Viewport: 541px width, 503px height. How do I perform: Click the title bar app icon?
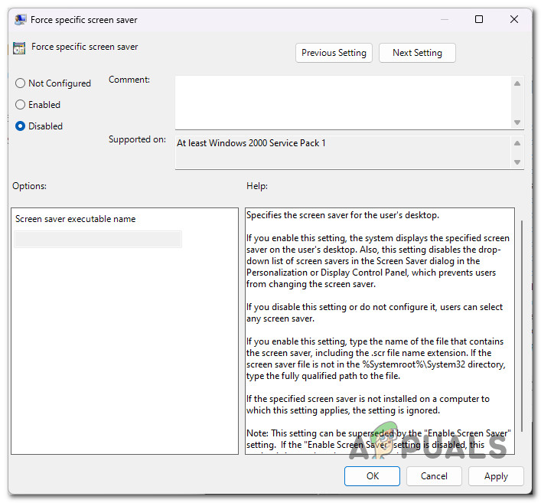coord(20,20)
